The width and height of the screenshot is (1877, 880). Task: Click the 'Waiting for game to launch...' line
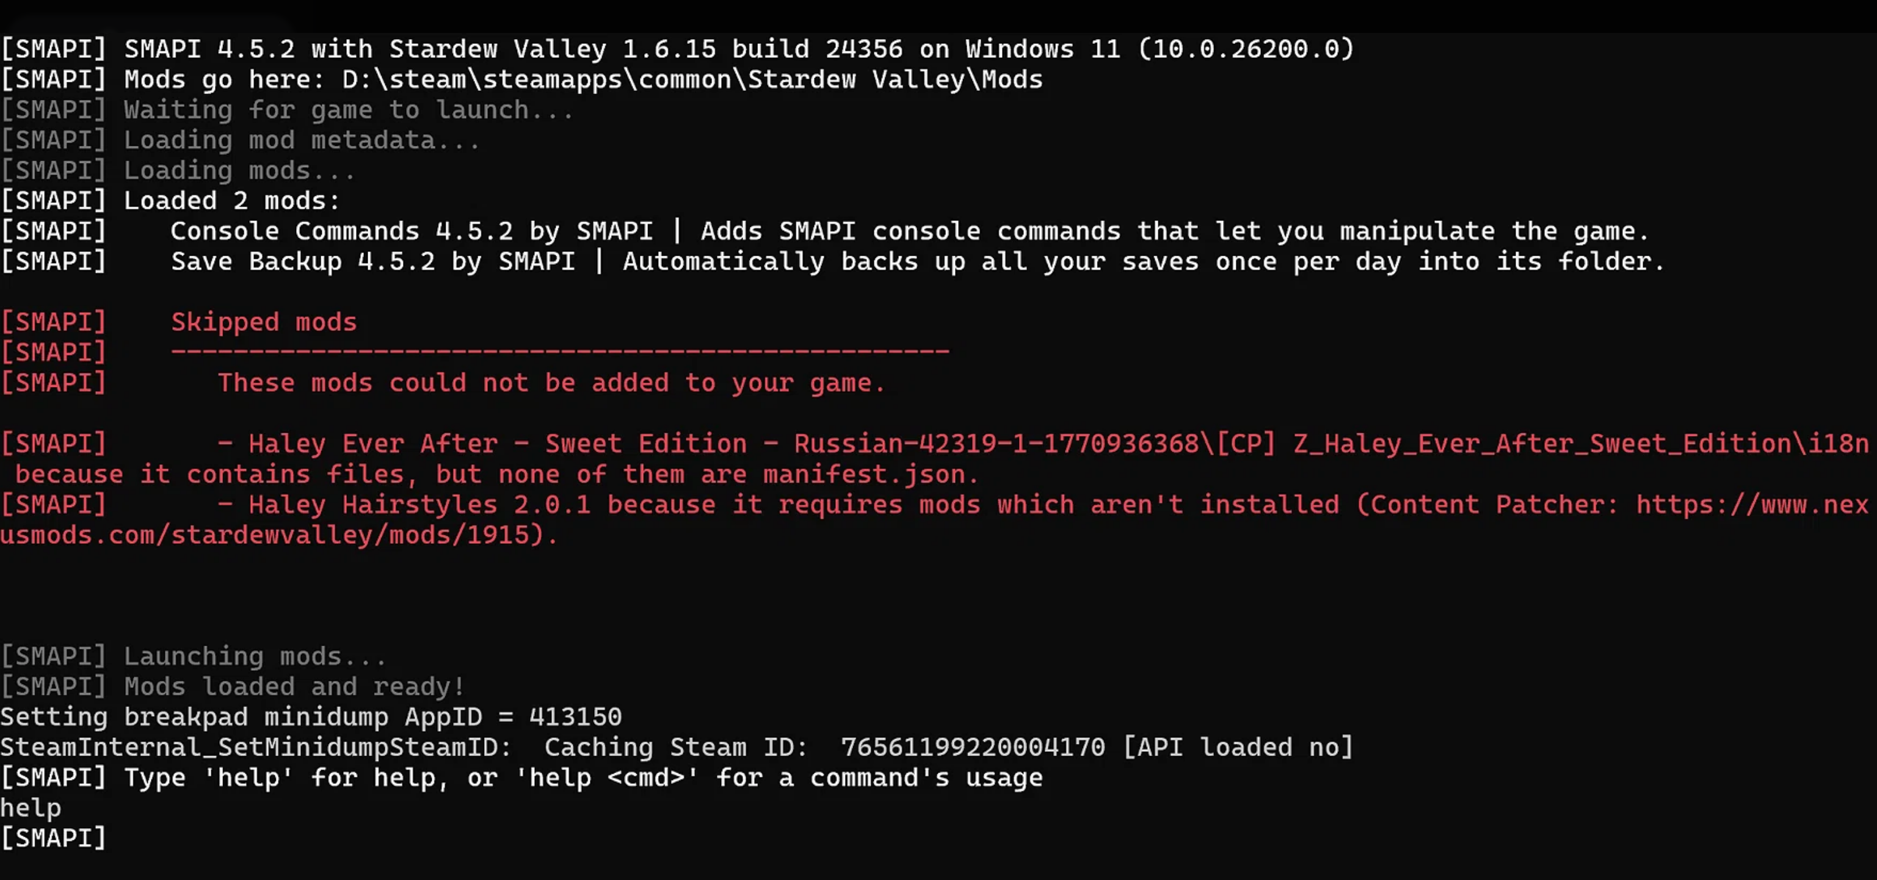pyautogui.click(x=287, y=109)
